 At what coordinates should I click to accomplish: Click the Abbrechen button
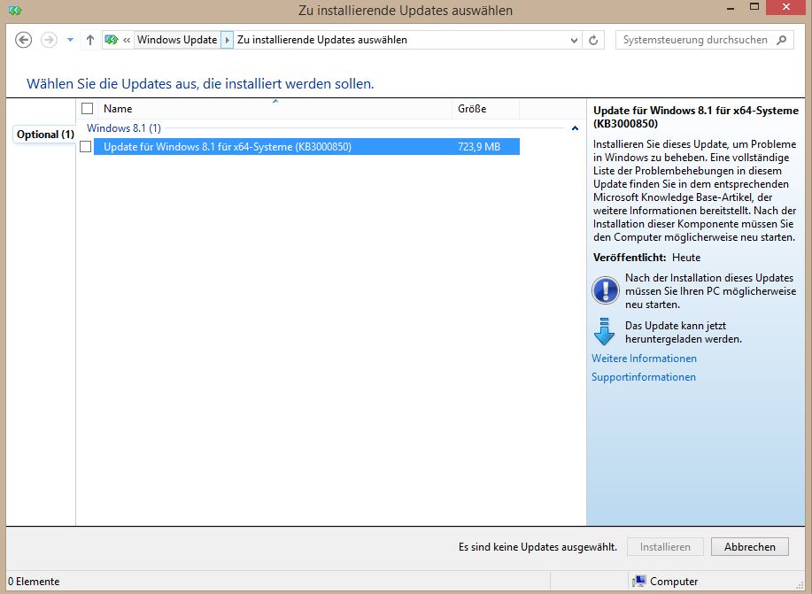click(750, 547)
